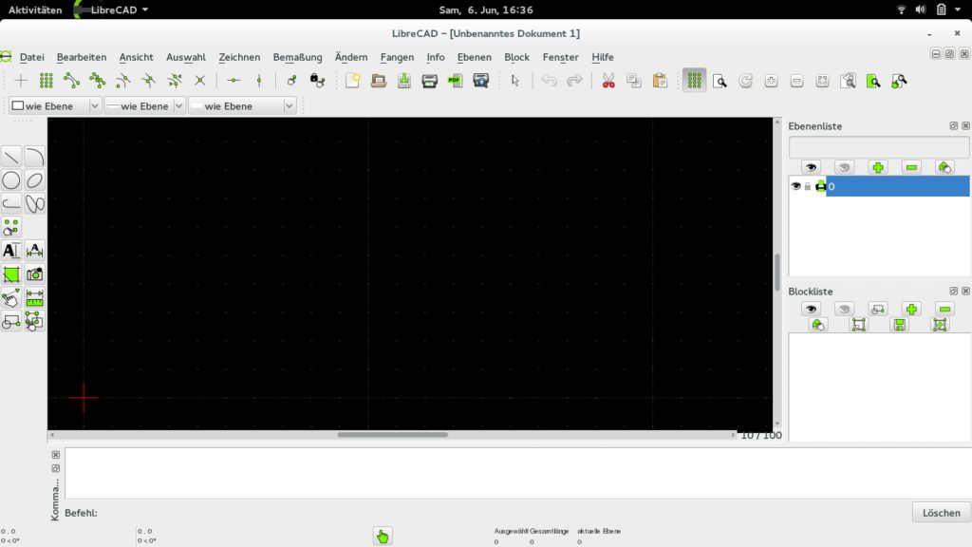The height and width of the screenshot is (547, 972).
Task: Select the polyline tool
Action: [x=11, y=203]
